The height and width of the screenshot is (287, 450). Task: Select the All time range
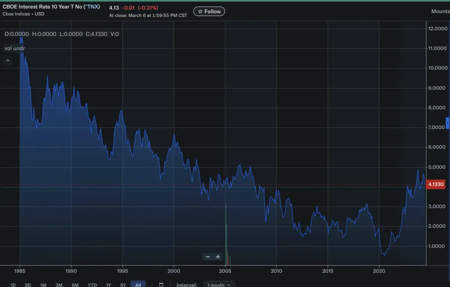pyautogui.click(x=138, y=284)
